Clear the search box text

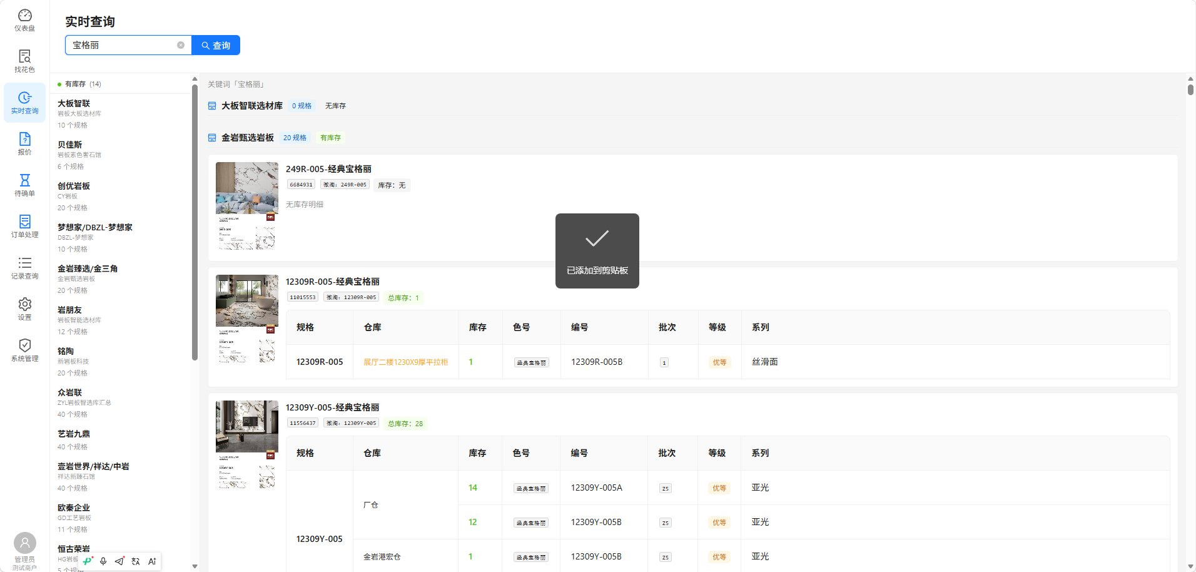[181, 45]
